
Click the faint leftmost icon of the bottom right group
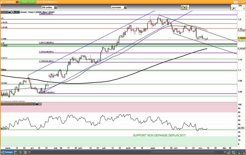coord(225,152)
